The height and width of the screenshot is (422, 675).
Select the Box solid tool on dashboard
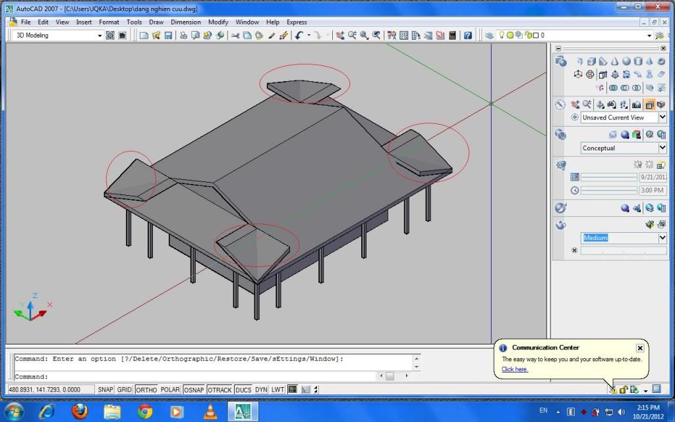tap(591, 61)
